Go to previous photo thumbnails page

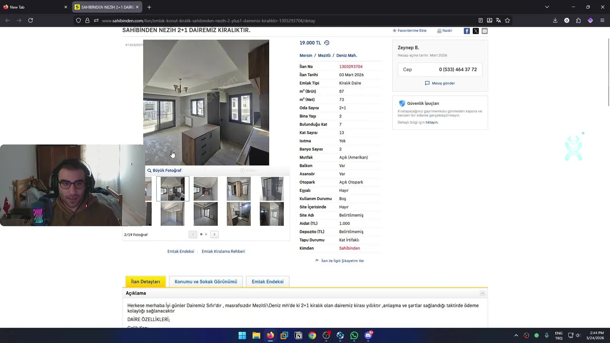click(193, 234)
